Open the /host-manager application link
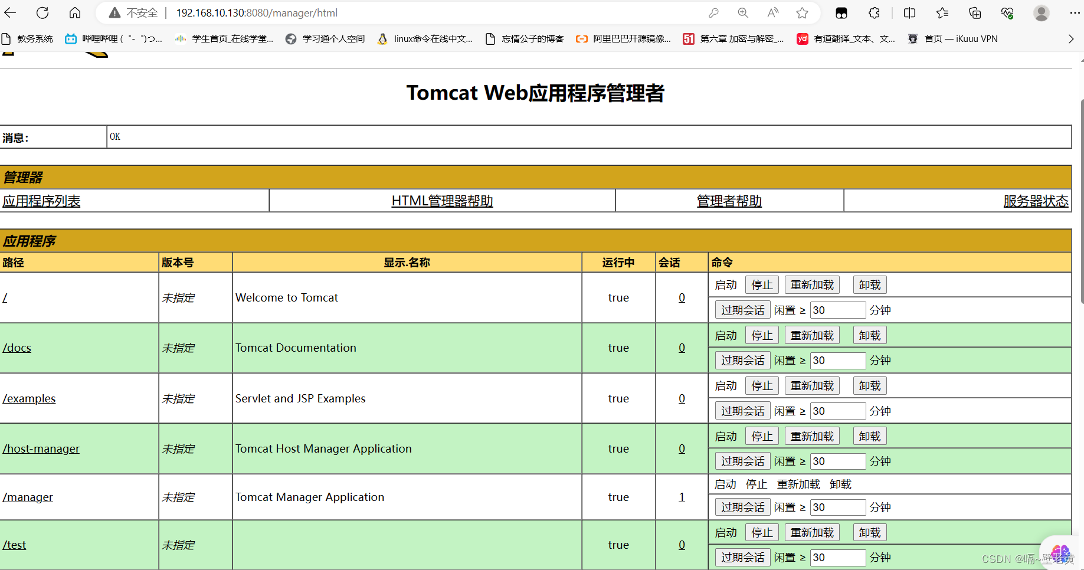The height and width of the screenshot is (570, 1084). pos(41,449)
